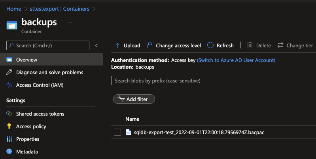The width and height of the screenshot is (316, 159).
Task: Click the bacpac file document icon
Action: point(129,132)
